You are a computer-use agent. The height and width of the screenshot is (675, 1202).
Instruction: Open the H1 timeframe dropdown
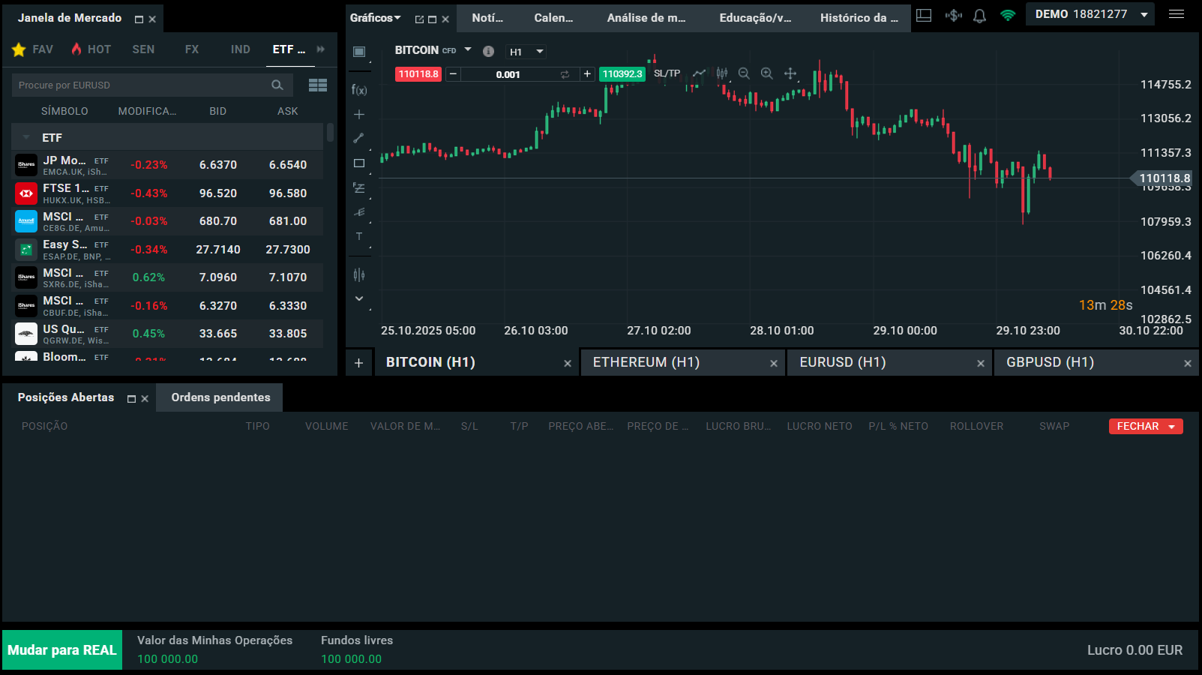point(526,52)
